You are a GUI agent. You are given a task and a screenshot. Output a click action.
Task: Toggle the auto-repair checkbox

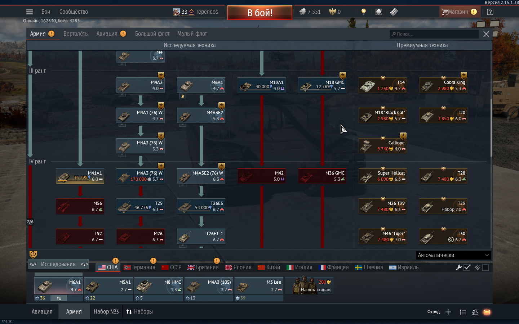pyautogui.click(x=467, y=267)
